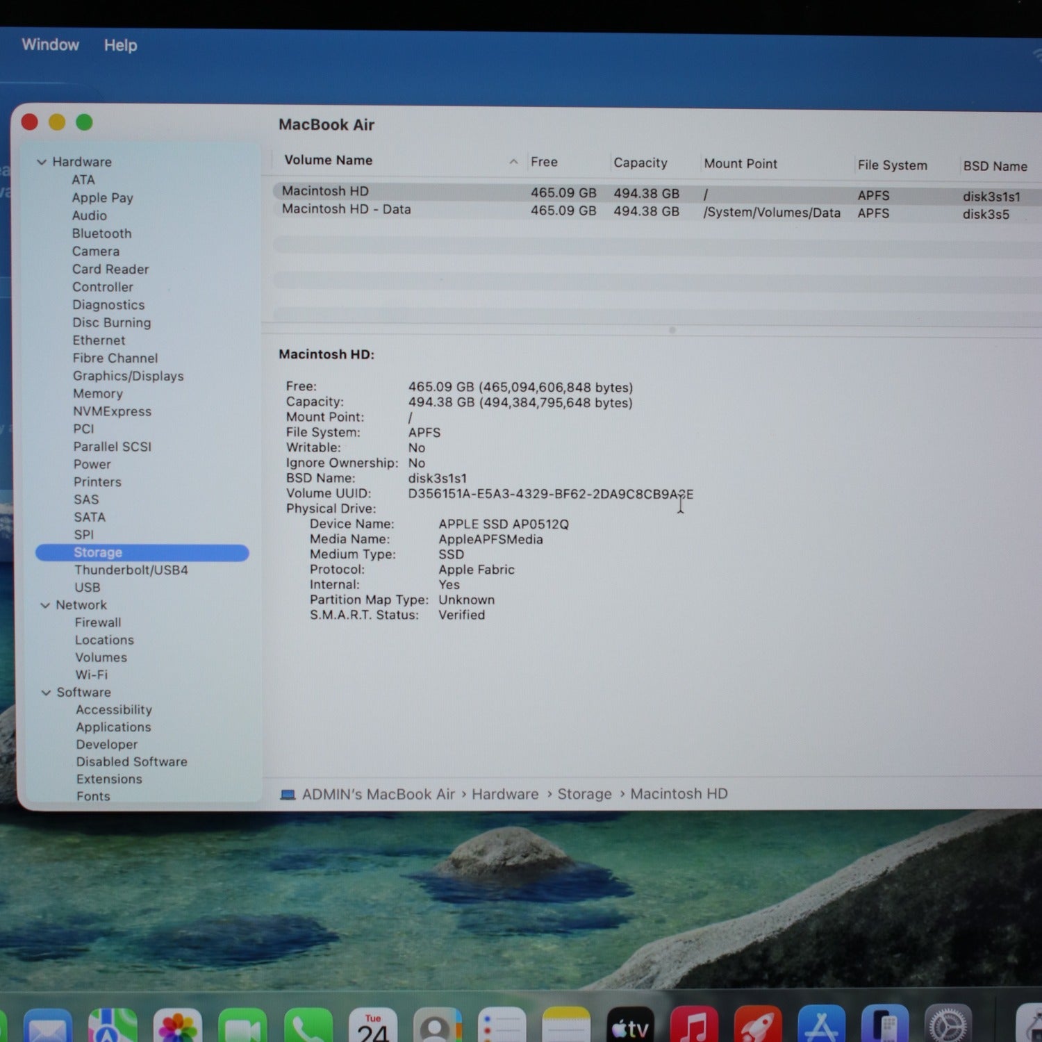Select ATA in the sidebar
Viewport: 1042px width, 1042px height.
[x=83, y=180]
